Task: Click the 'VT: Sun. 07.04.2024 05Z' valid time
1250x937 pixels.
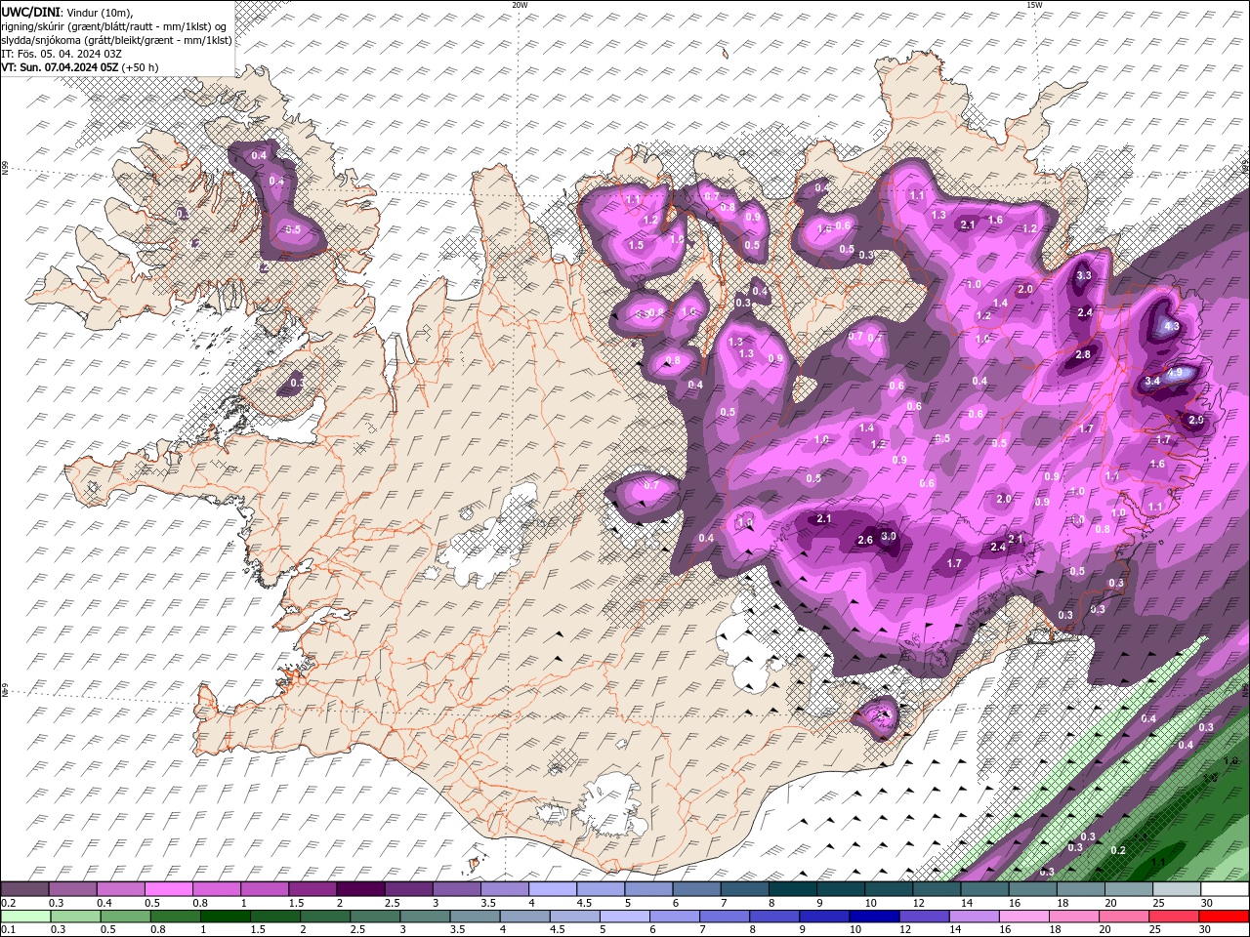Action: pos(60,67)
